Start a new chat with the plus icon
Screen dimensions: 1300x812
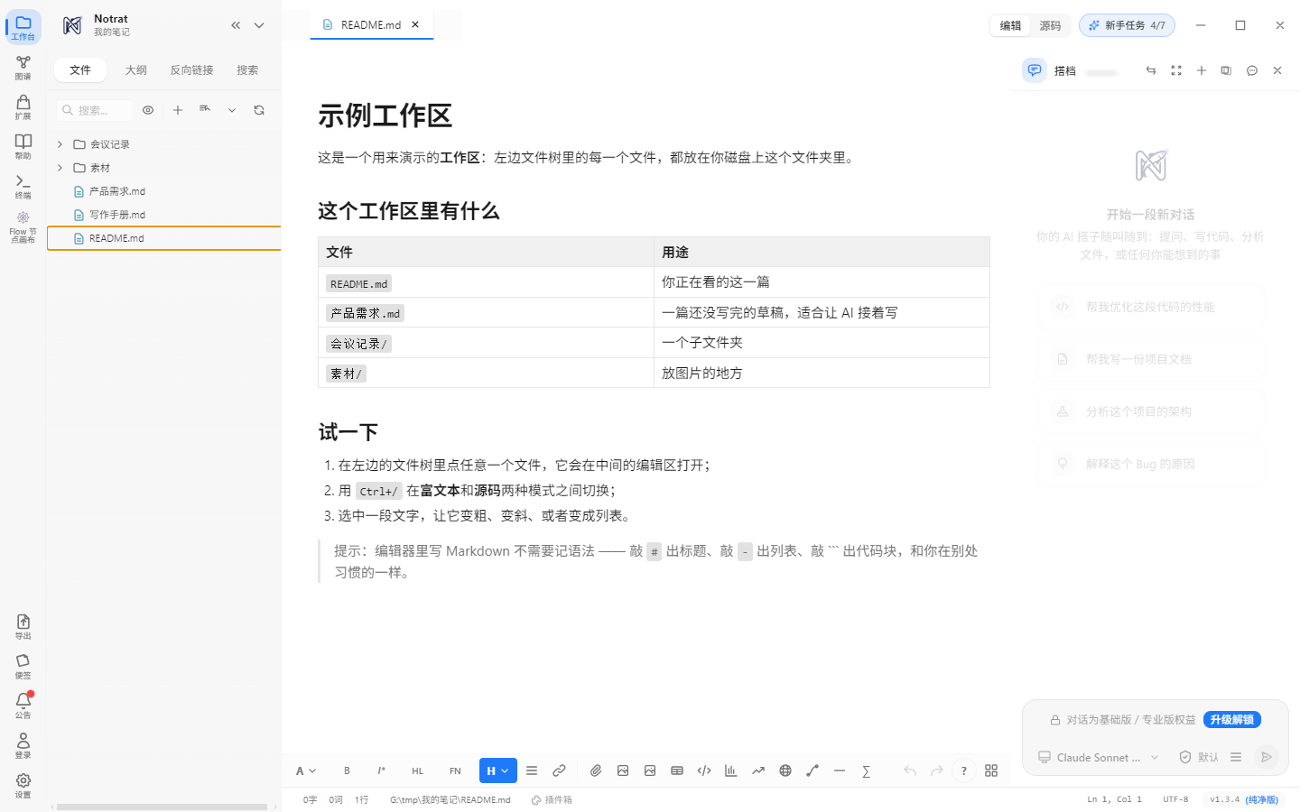click(x=1202, y=70)
